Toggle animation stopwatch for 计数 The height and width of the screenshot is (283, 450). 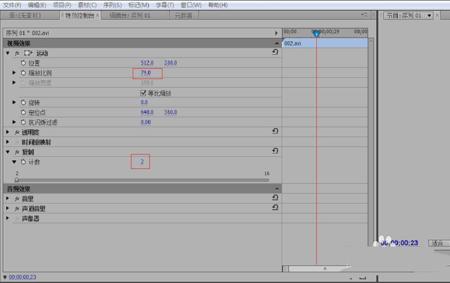point(23,162)
